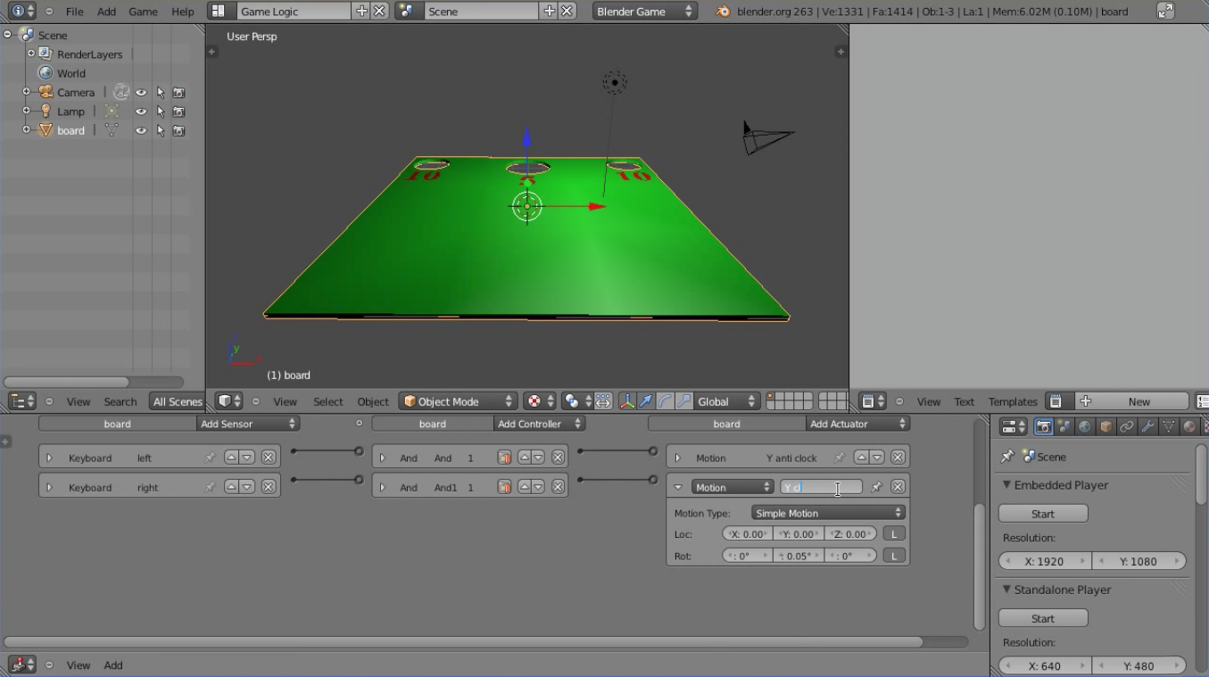Open the Motion Type dropdown
This screenshot has height=677, width=1209.
(x=828, y=513)
